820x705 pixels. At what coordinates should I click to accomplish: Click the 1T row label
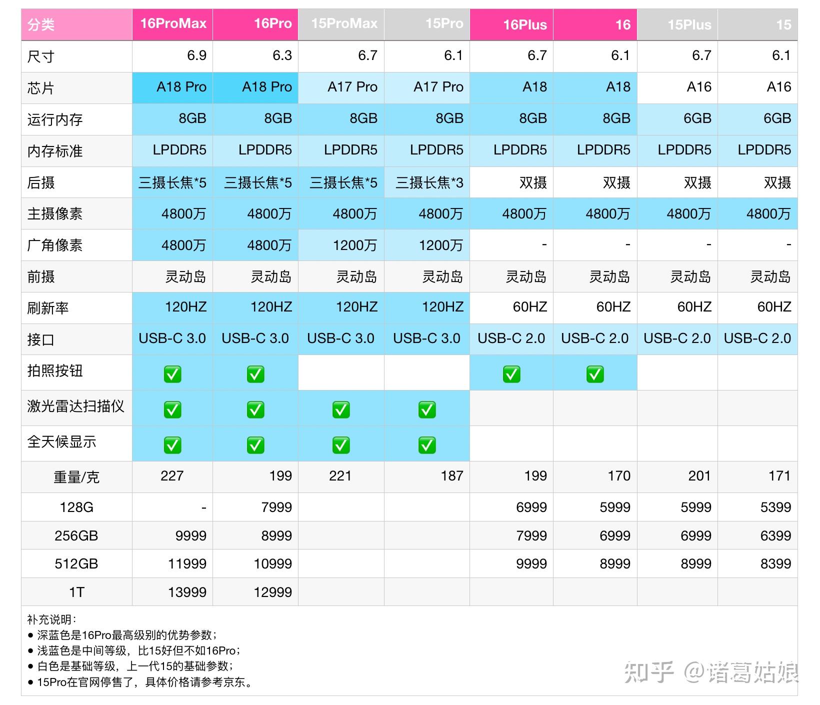click(76, 592)
